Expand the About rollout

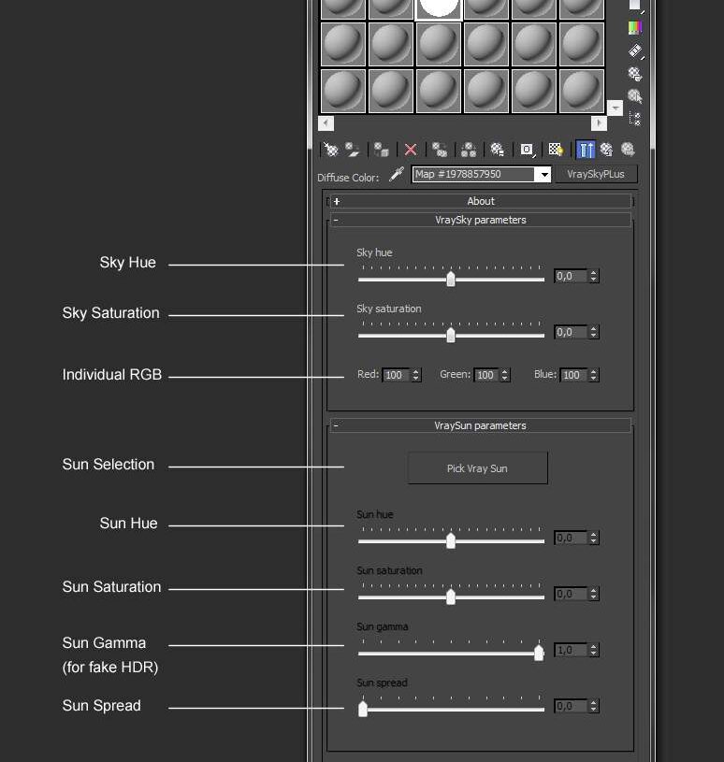point(481,201)
